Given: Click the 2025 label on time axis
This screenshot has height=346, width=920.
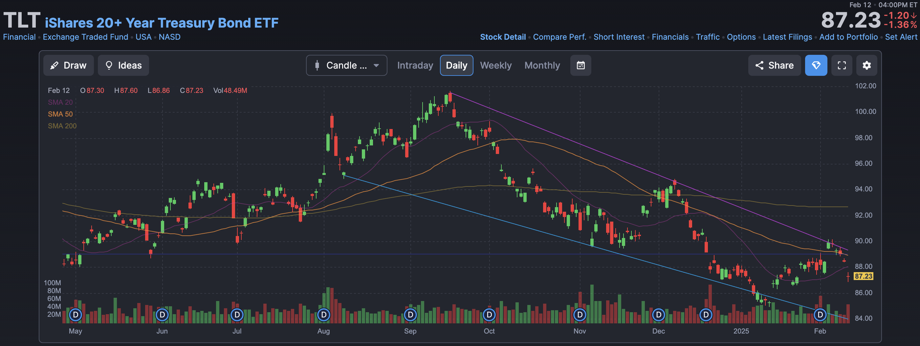Looking at the screenshot, I should tap(741, 331).
